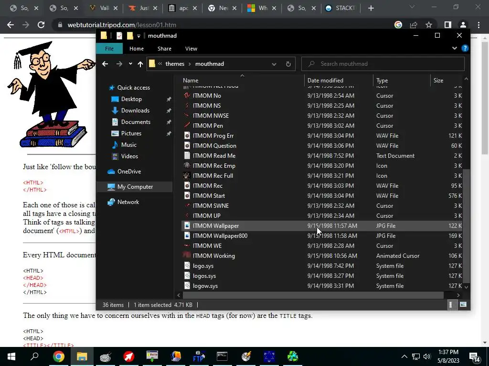Select Quick access in navigation pane
The width and height of the screenshot is (489, 366).
(x=134, y=88)
